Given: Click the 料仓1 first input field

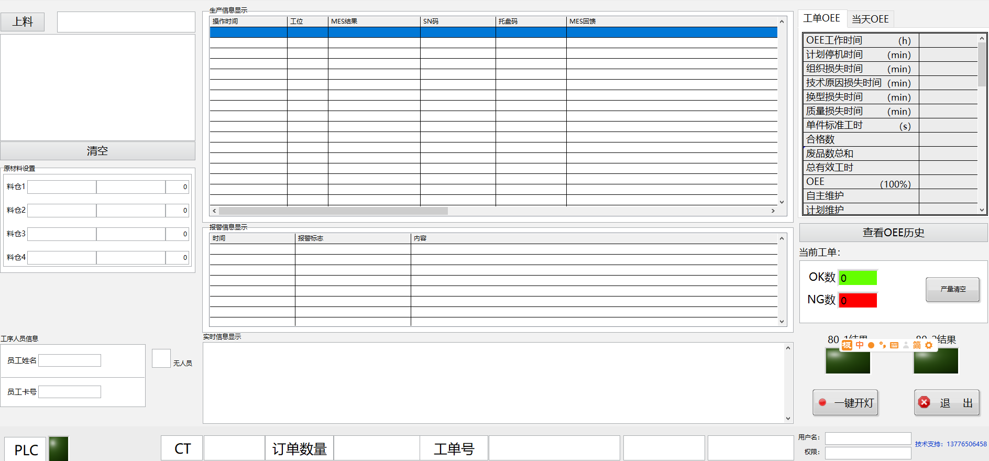Looking at the screenshot, I should tap(62, 187).
